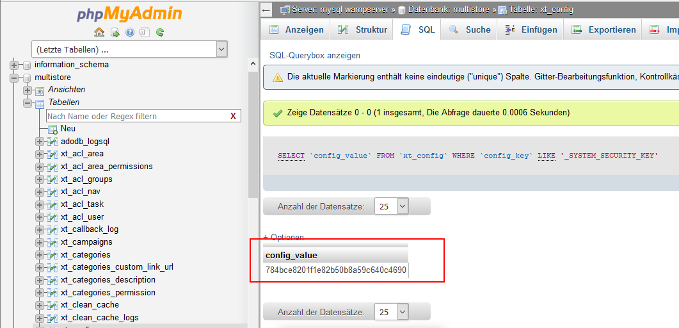Click the logout icon beside home
This screenshot has height=328, width=679.
point(115,32)
